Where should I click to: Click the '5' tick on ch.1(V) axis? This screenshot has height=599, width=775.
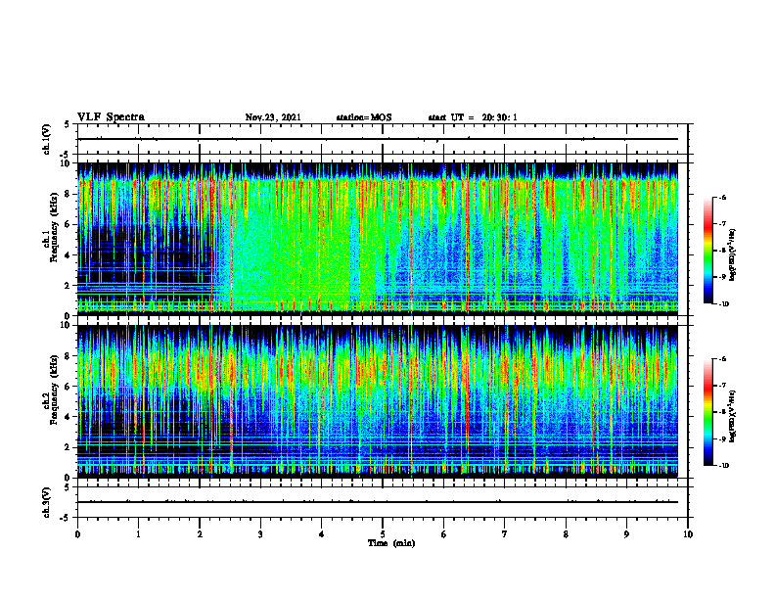[x=68, y=124]
